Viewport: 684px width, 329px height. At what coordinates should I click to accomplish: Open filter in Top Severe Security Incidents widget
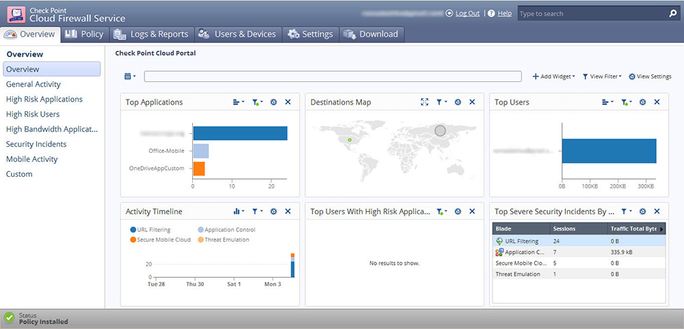click(x=627, y=212)
